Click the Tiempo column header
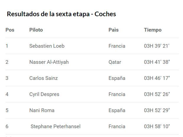The width and height of the screenshot is (183, 137). [x=153, y=30]
